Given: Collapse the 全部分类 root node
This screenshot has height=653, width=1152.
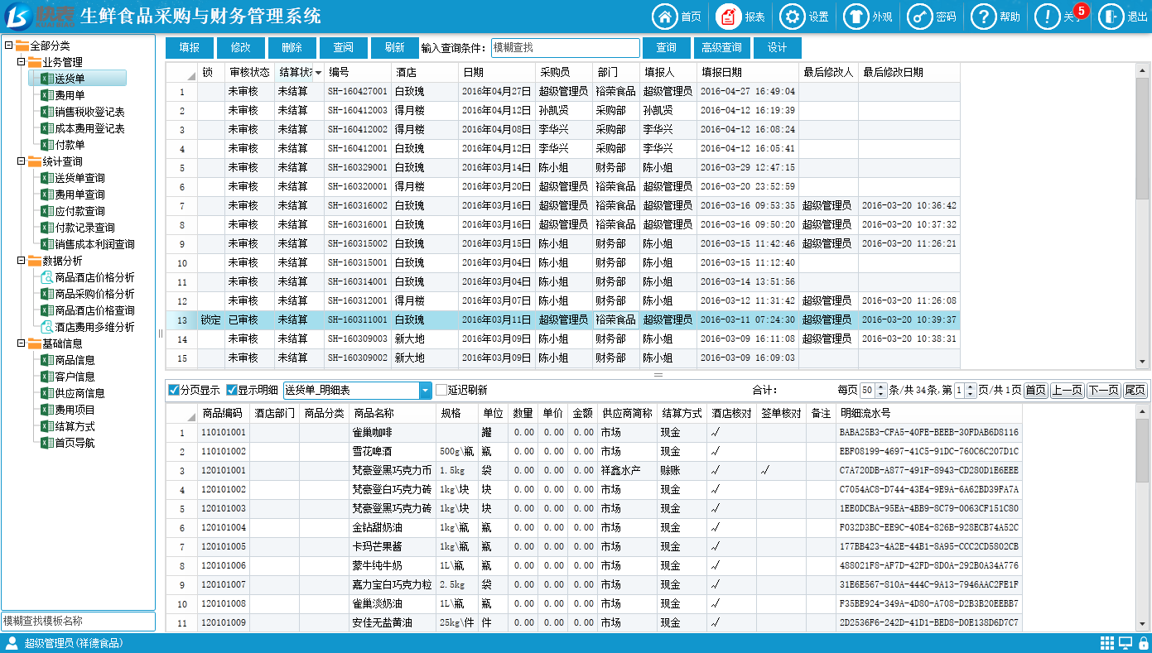Looking at the screenshot, I should pyautogui.click(x=8, y=46).
